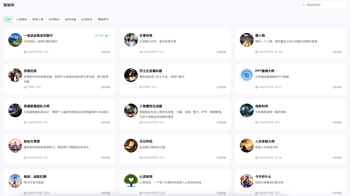The image size is (350, 196).
Task: Click 立即体验 on 乐享向导 card
Action: (221, 52)
